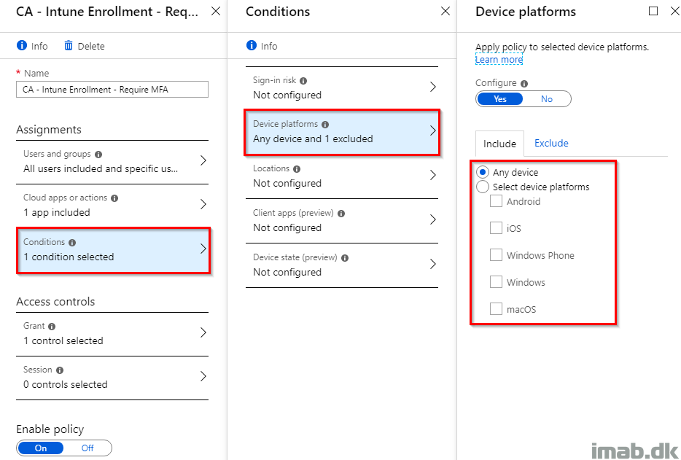Click info tooltip icon next to Sign-in risk
This screenshot has width=681, height=460.
303,81
